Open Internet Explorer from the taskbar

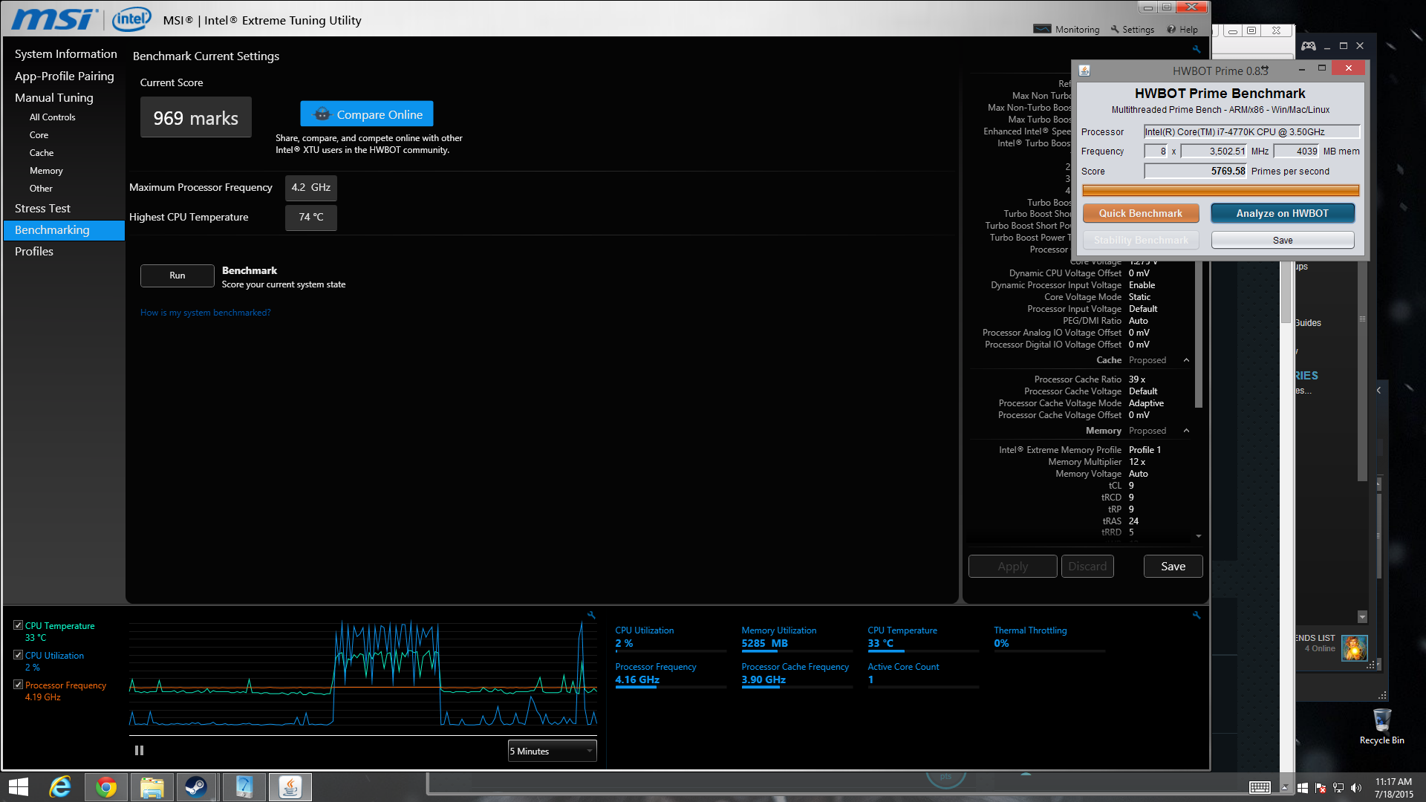point(60,787)
